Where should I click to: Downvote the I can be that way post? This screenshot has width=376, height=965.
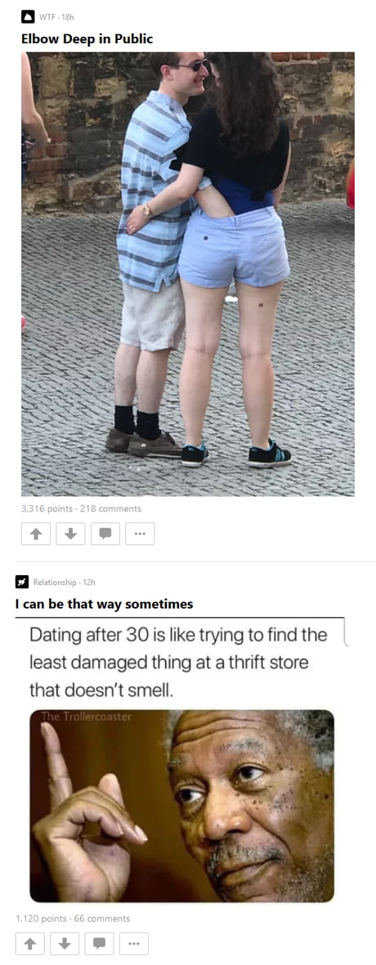[x=65, y=944]
